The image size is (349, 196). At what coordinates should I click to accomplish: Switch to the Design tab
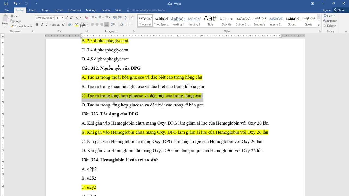point(45,10)
